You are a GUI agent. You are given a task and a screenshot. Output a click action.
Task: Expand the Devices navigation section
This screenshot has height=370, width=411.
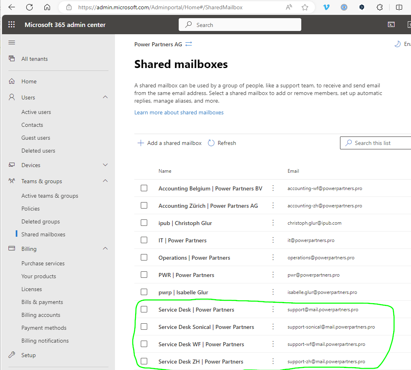click(105, 165)
